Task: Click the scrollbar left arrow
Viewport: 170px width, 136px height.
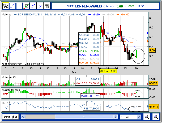Action: (x=23, y=117)
